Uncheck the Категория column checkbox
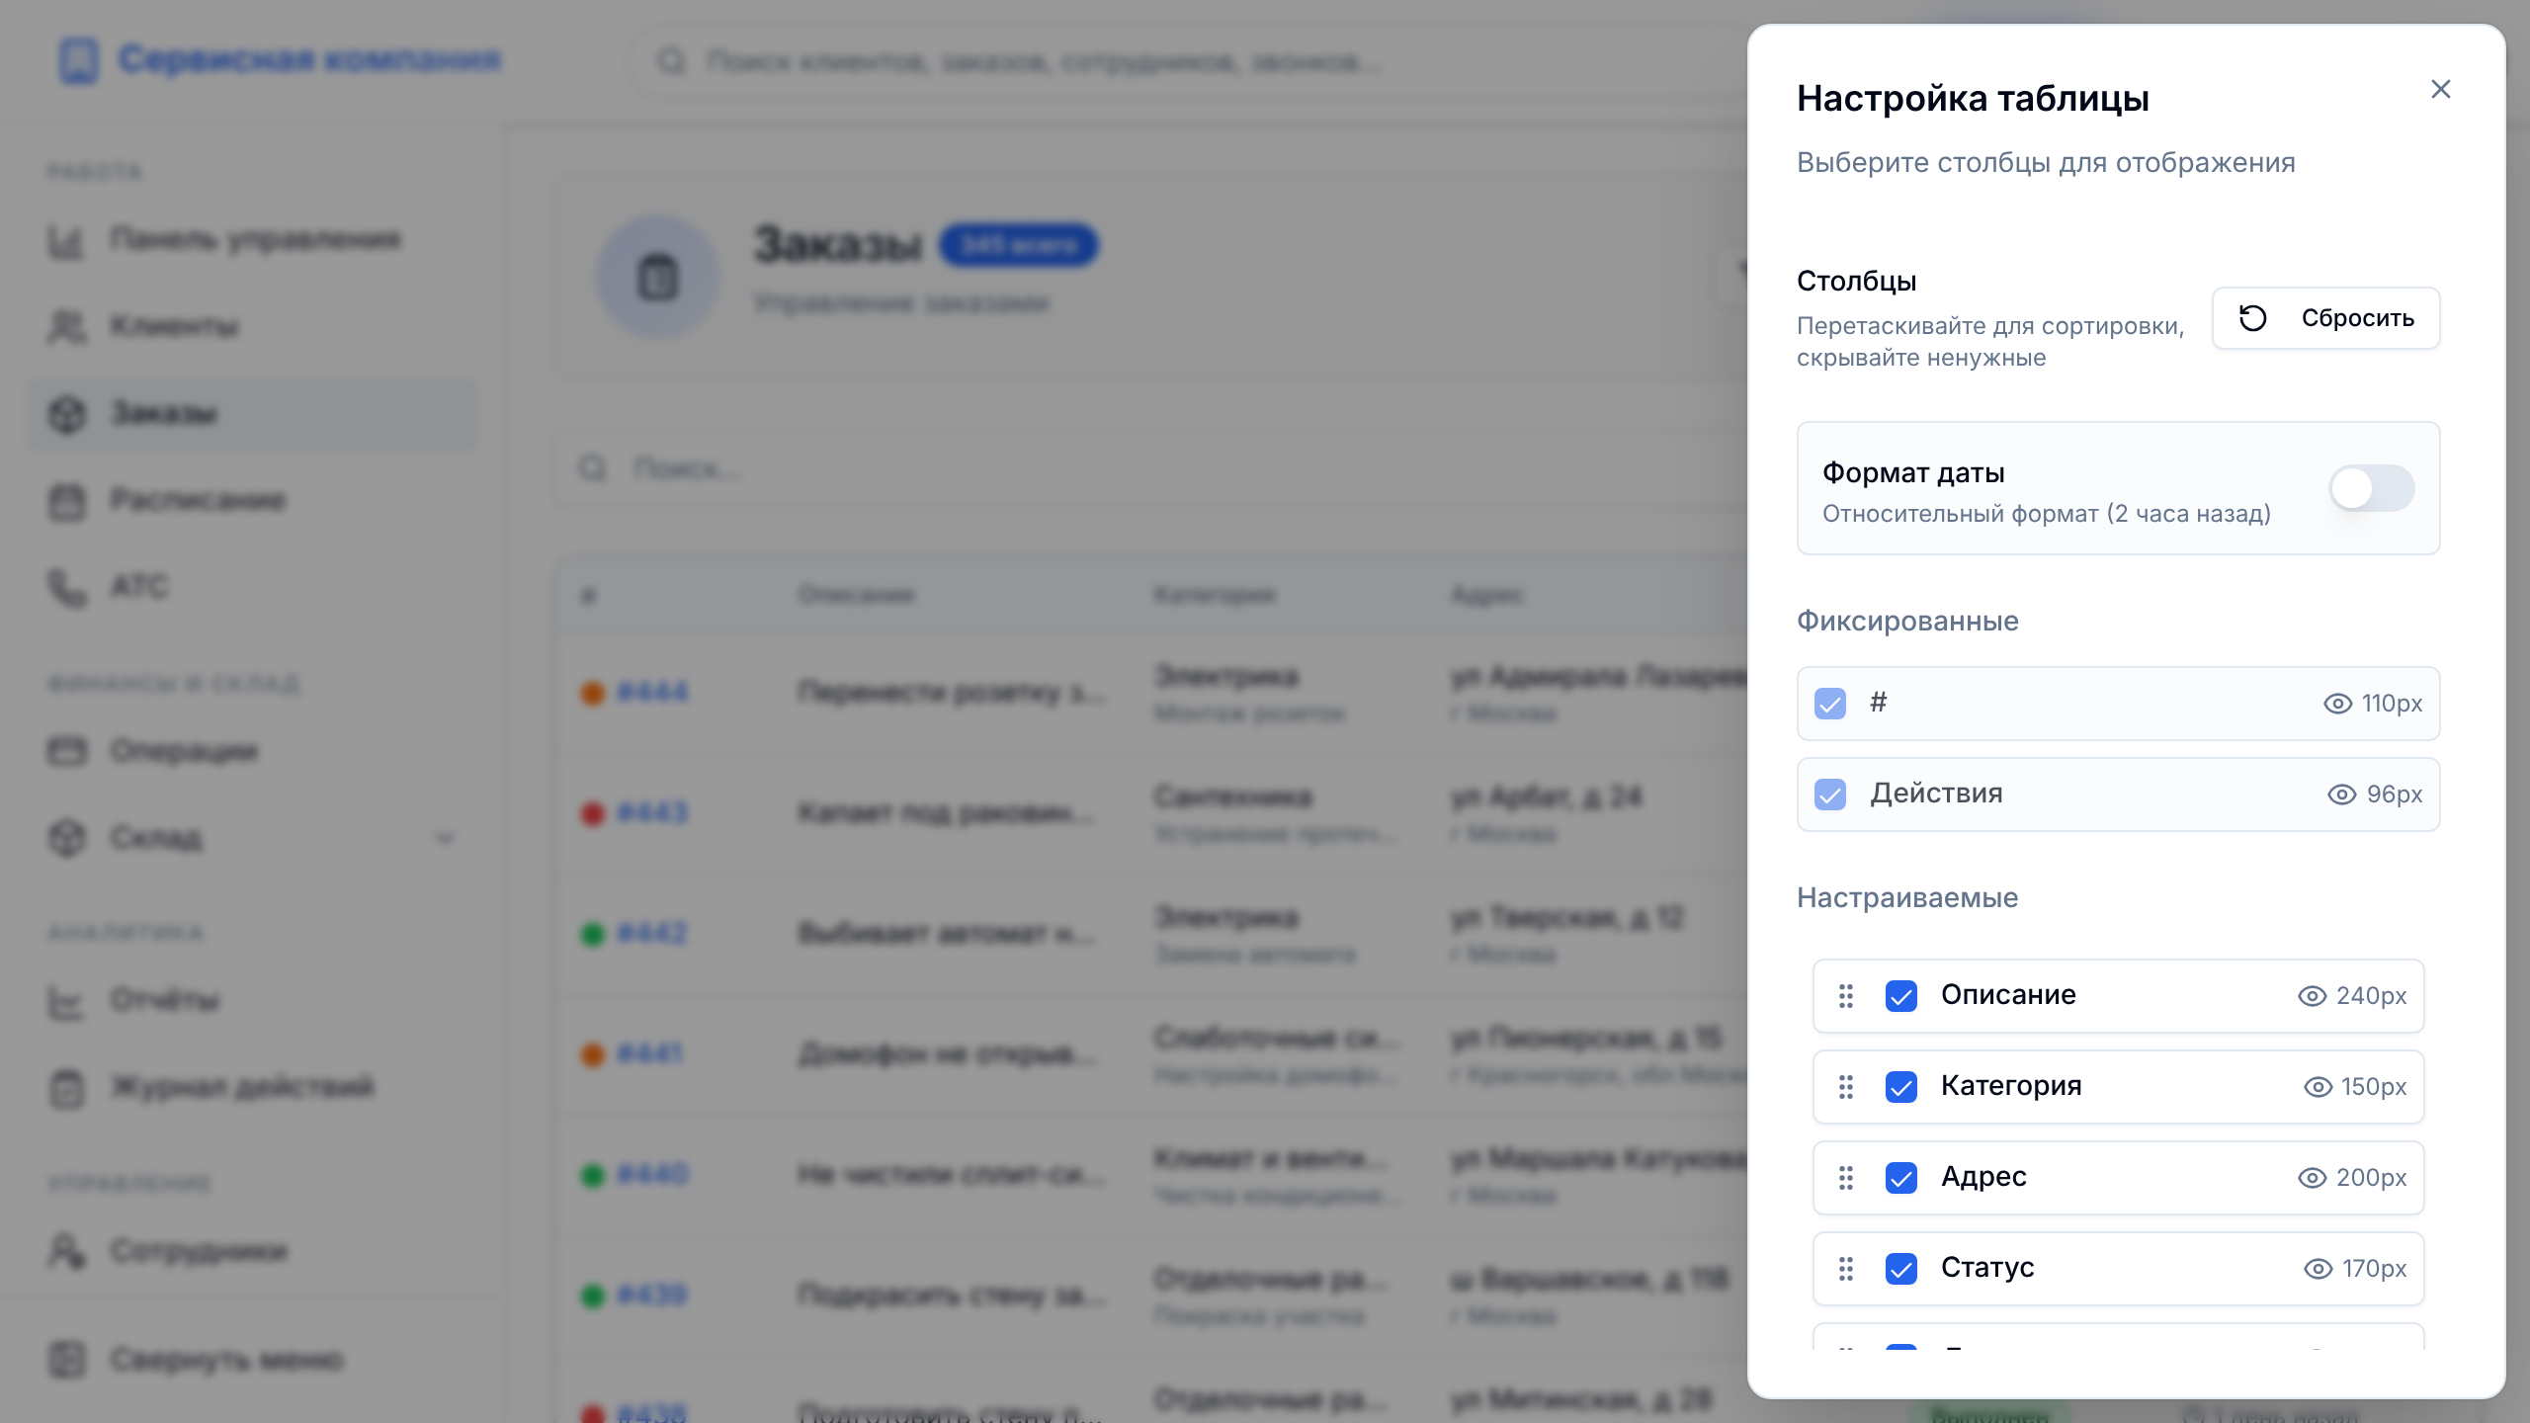The height and width of the screenshot is (1423, 2530). (x=1901, y=1087)
